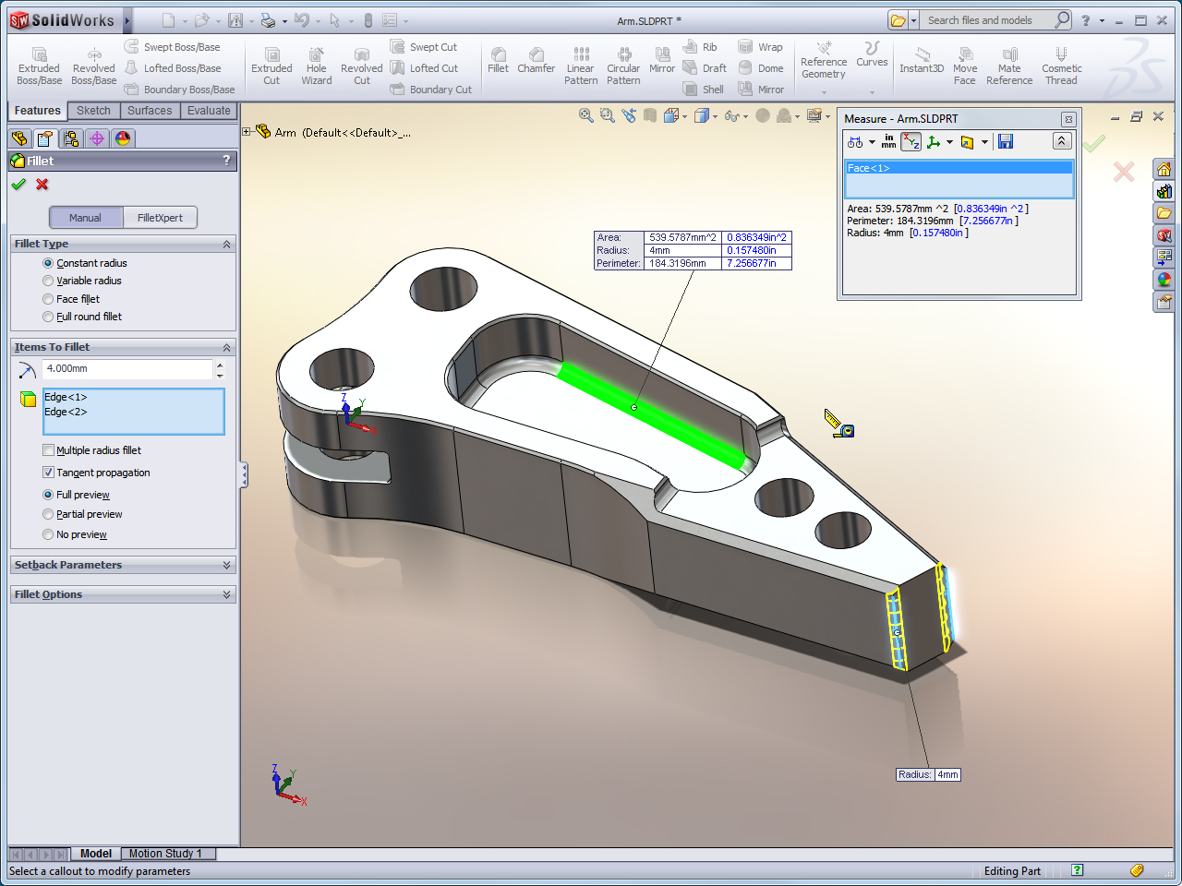Click the fillet radius value field

pyautogui.click(x=127, y=369)
